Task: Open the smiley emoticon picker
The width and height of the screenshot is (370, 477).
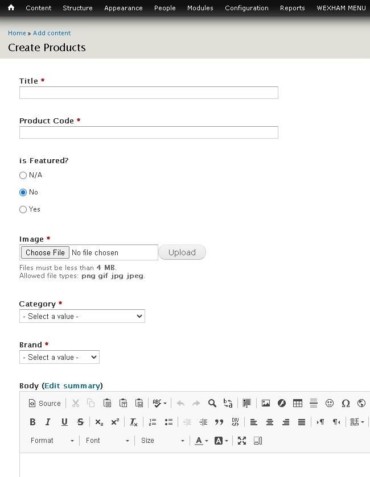Action: click(x=330, y=403)
